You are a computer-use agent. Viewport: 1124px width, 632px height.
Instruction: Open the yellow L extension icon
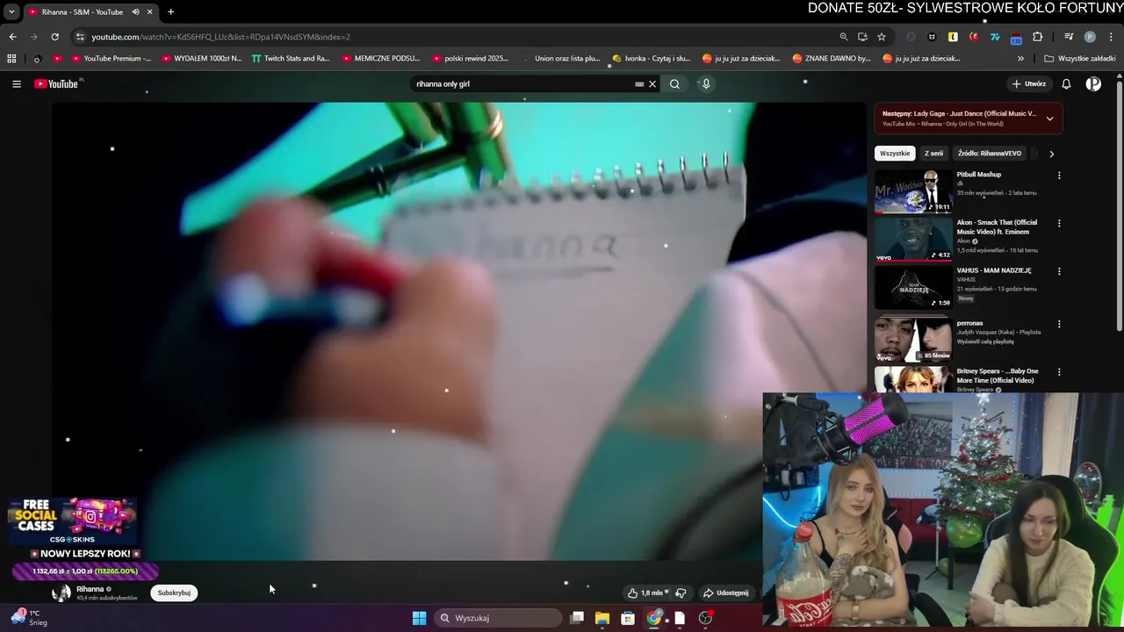pyautogui.click(x=953, y=37)
